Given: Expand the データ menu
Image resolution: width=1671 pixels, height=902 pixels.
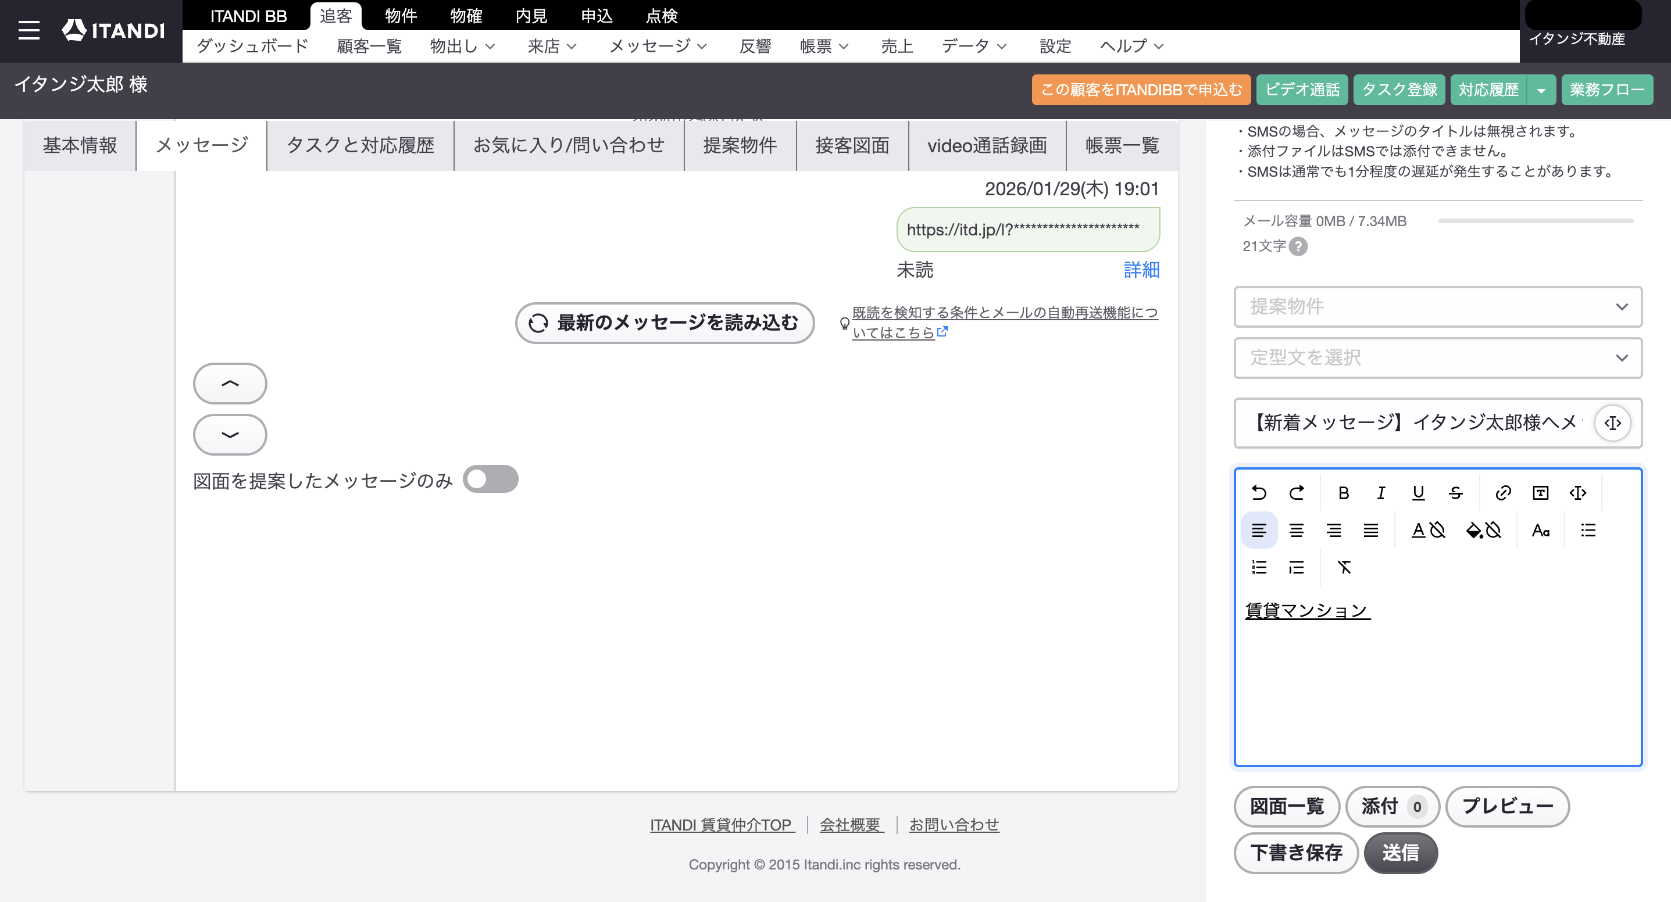Looking at the screenshot, I should 974,46.
